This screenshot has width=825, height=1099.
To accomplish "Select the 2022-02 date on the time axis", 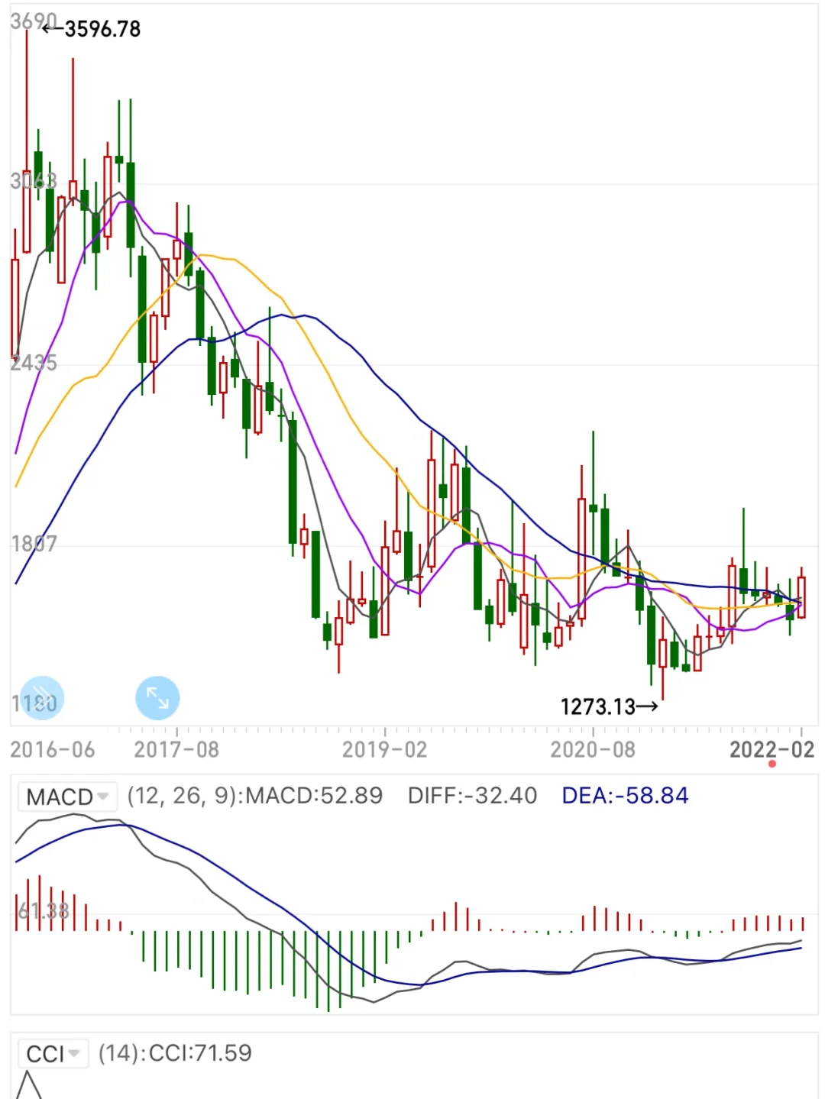I will tap(772, 749).
